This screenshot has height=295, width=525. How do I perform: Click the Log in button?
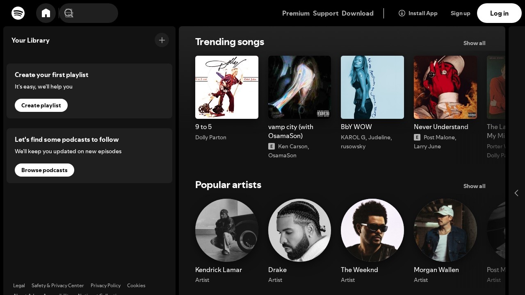pos(499,13)
